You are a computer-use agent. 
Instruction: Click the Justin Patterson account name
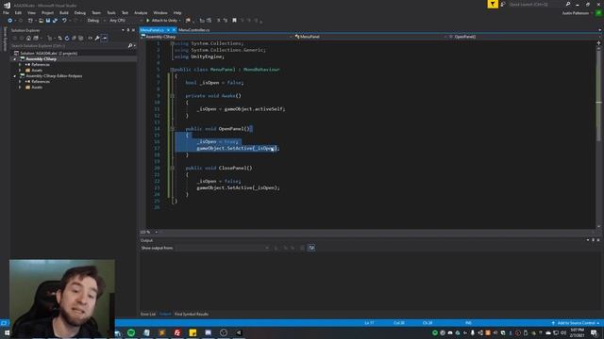pos(575,13)
